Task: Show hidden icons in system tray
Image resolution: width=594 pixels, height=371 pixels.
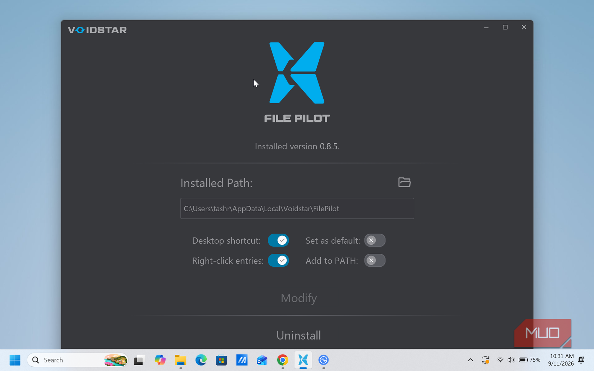Action: (470, 360)
